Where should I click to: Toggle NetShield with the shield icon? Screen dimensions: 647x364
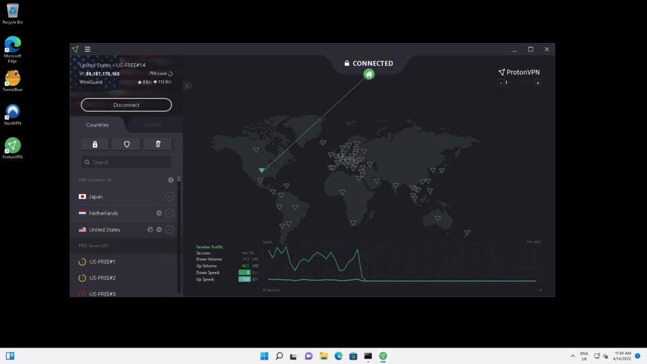click(x=126, y=144)
